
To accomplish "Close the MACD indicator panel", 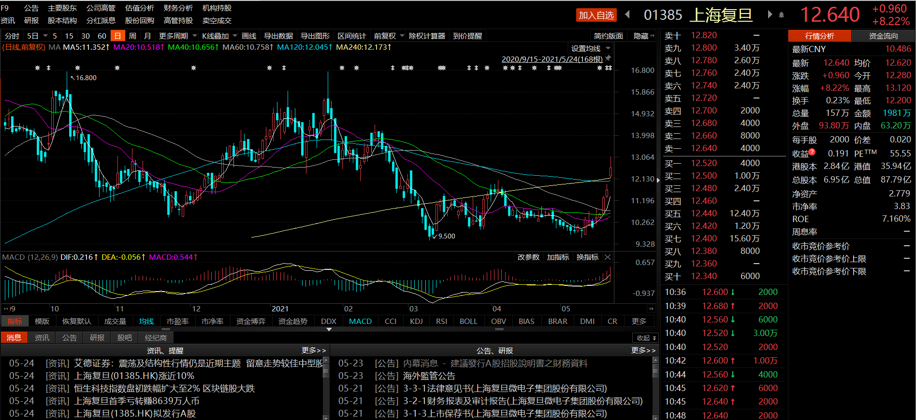I will click(x=608, y=257).
